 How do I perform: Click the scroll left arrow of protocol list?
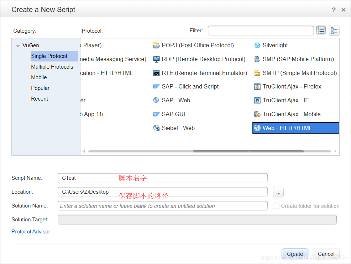[84, 151]
